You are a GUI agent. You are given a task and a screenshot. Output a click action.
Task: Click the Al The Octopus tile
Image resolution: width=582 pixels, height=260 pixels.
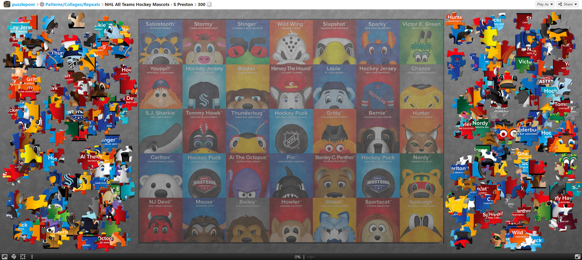tap(247, 175)
